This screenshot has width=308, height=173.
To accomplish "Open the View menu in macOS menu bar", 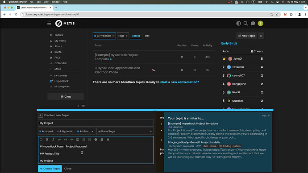I will pyautogui.click(x=46, y=2).
